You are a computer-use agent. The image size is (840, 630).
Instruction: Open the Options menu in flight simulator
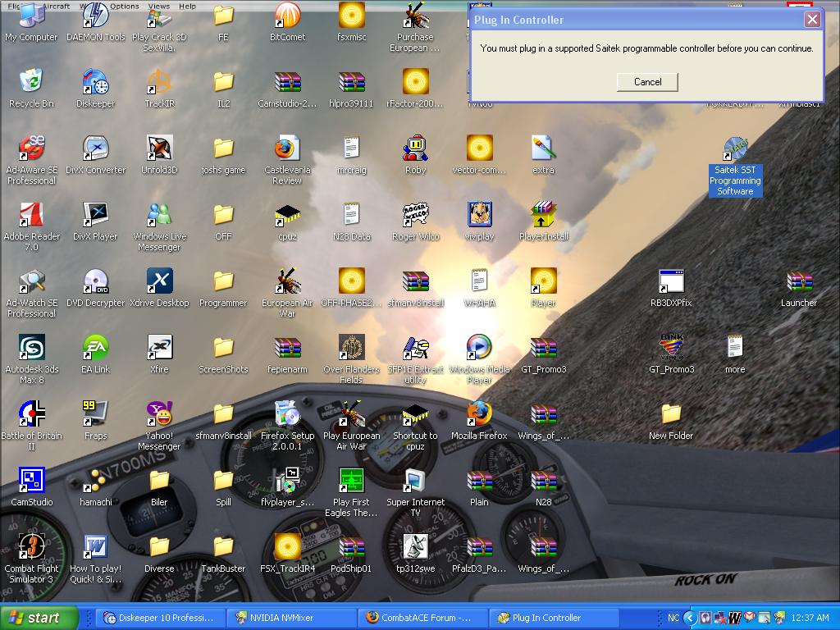tap(125, 6)
